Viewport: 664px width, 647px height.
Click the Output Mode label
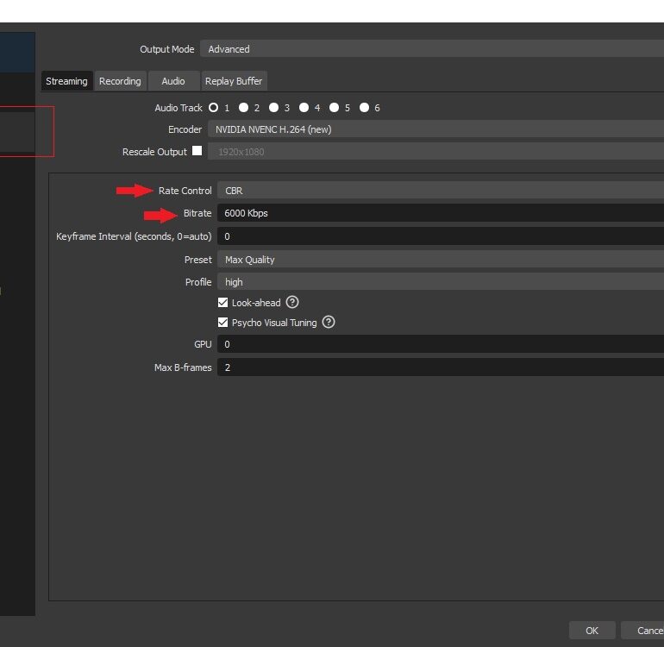click(x=166, y=49)
